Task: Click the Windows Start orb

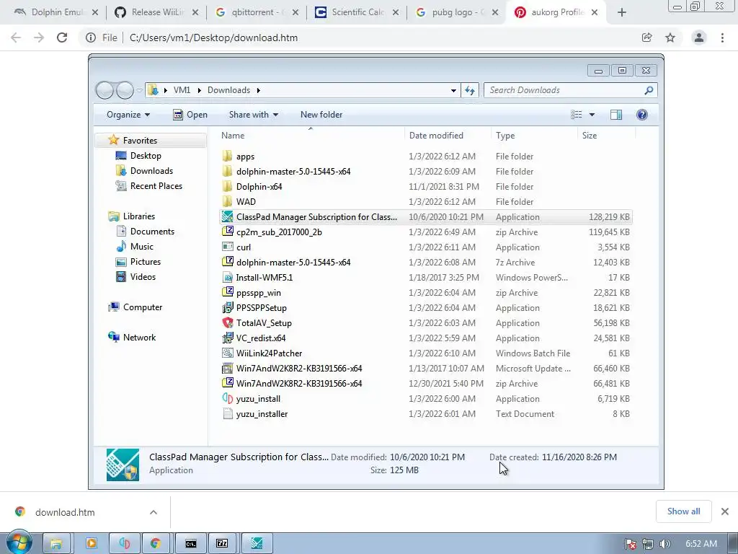Action: (x=19, y=542)
